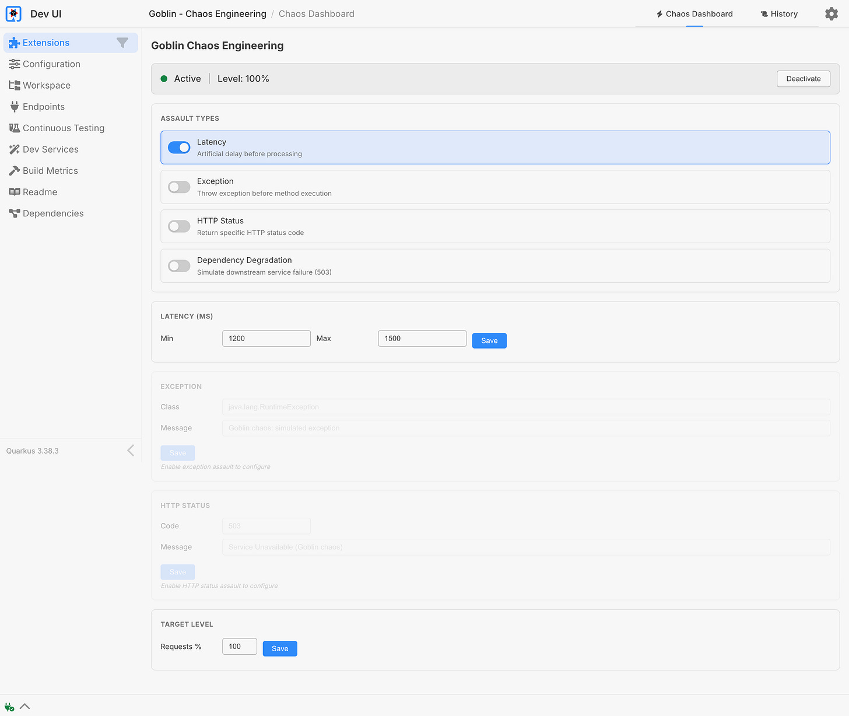The height and width of the screenshot is (716, 849).
Task: Select Dependencies in the sidebar menu
Action: pyautogui.click(x=71, y=213)
